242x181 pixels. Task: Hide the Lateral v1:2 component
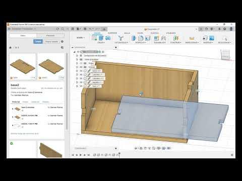tap(81, 78)
